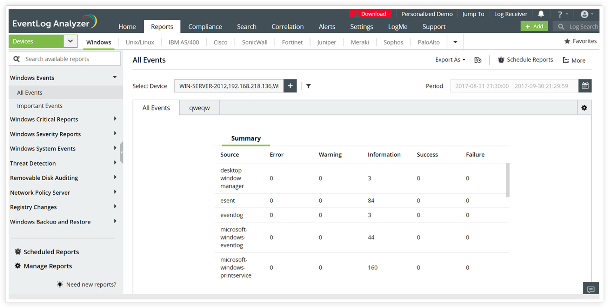Click the Search available reports field
Screen dimensions: 608x308
click(65, 59)
